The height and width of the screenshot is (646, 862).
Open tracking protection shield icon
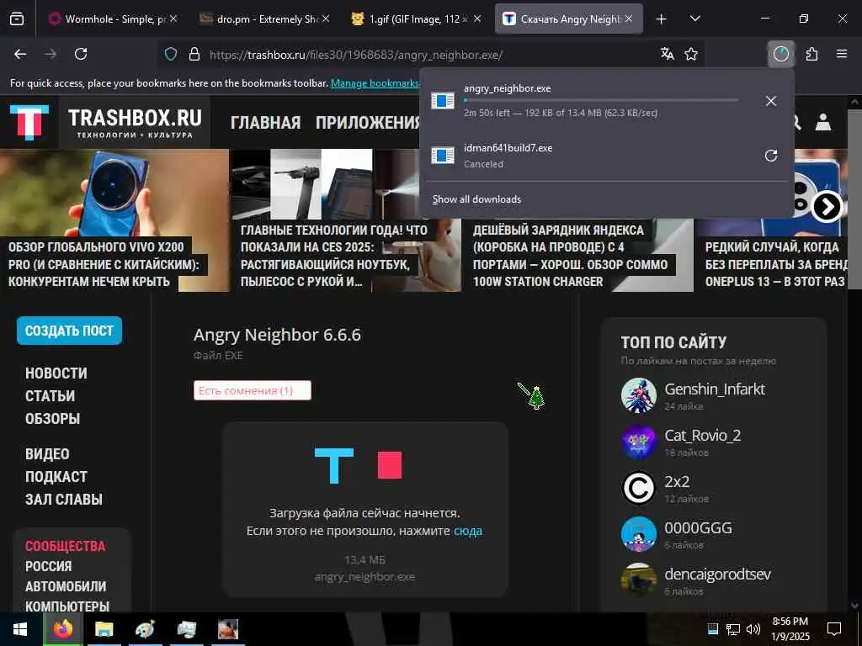pos(171,54)
